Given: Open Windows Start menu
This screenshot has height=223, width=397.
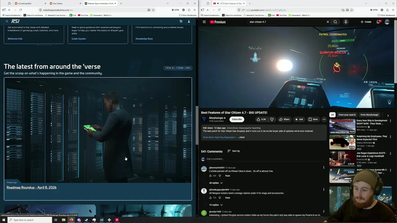Looking at the screenshot, I should coord(3,220).
